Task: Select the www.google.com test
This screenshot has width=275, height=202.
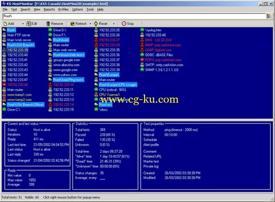Action: (x=66, y=70)
